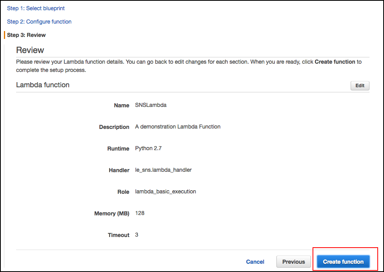This screenshot has height=272, width=384.
Task: Select the 'A demonstration Lambda Function' description text
Action: point(177,127)
